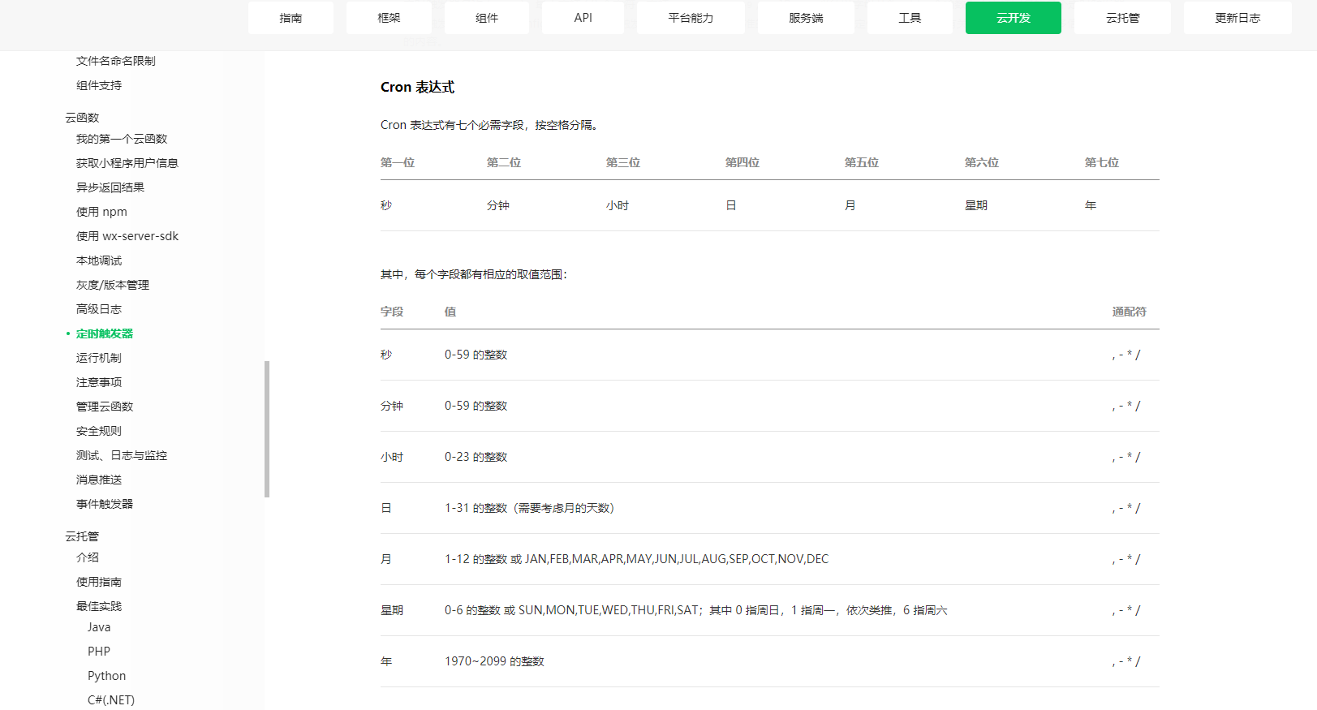Click the 星期 cell under 第六位
The height and width of the screenshot is (710, 1317).
point(976,205)
